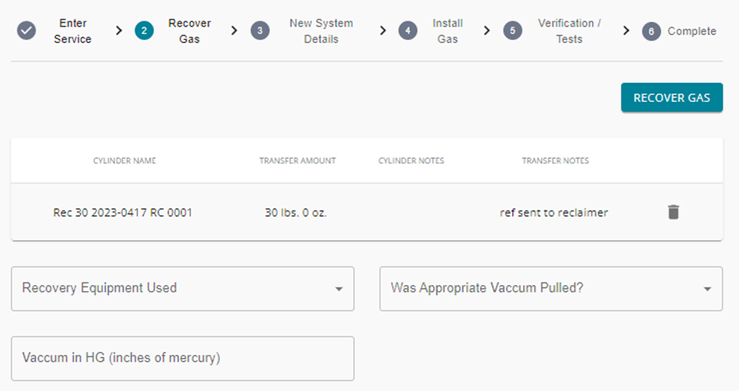Go to New System Details step
Image resolution: width=739 pixels, height=391 pixels.
321,31
